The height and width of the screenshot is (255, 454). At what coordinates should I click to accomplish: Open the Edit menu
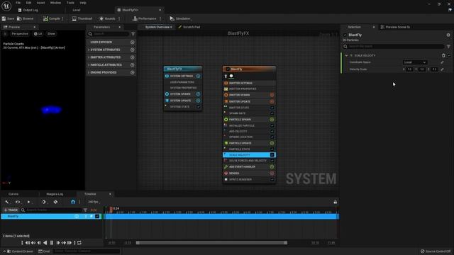(28, 3)
